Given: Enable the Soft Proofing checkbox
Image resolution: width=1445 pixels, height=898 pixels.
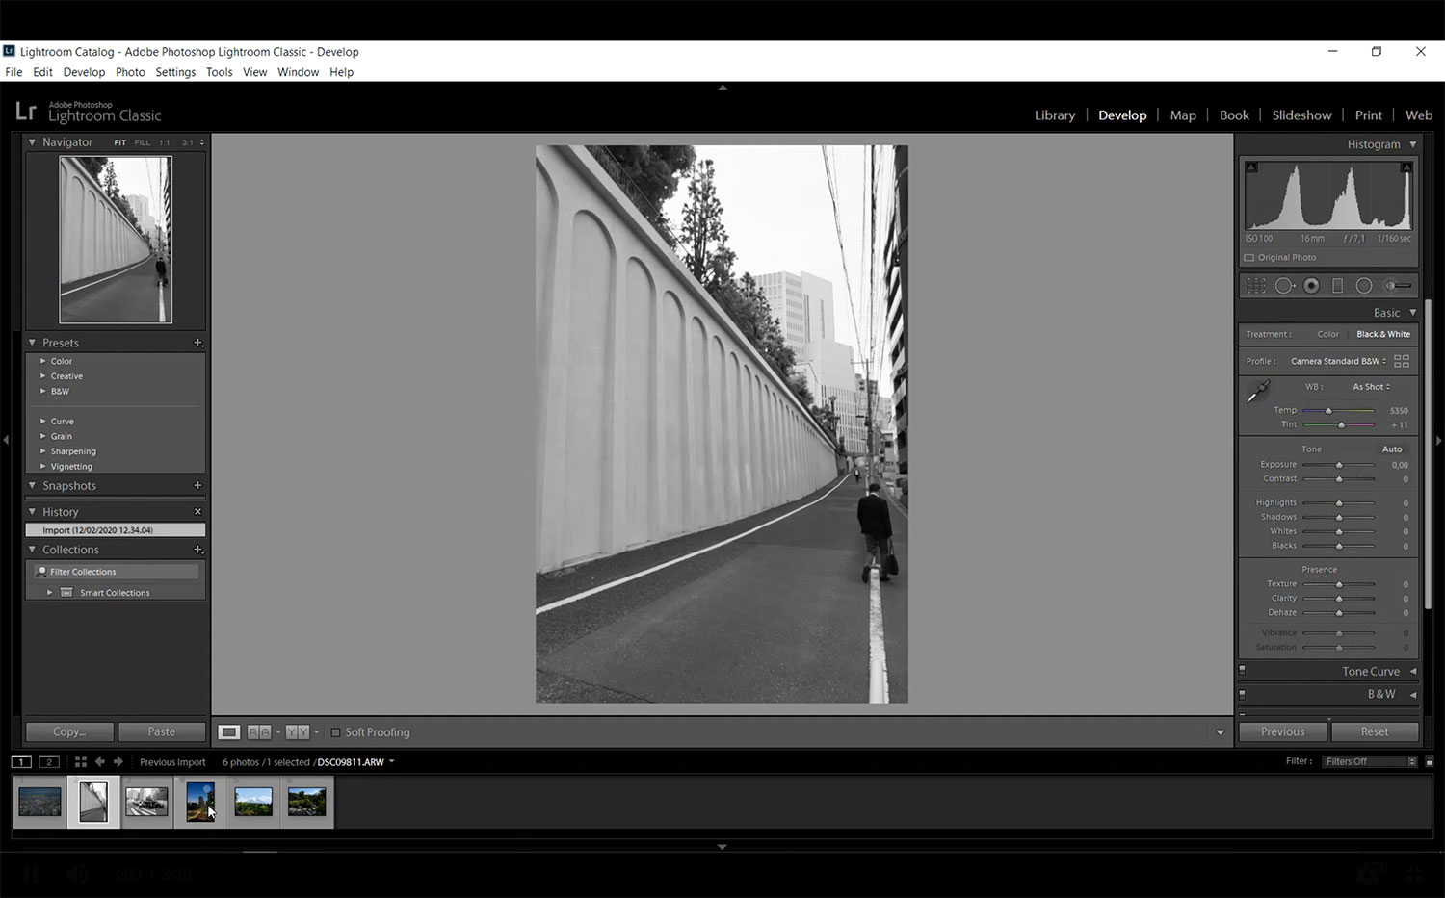Looking at the screenshot, I should [x=335, y=732].
